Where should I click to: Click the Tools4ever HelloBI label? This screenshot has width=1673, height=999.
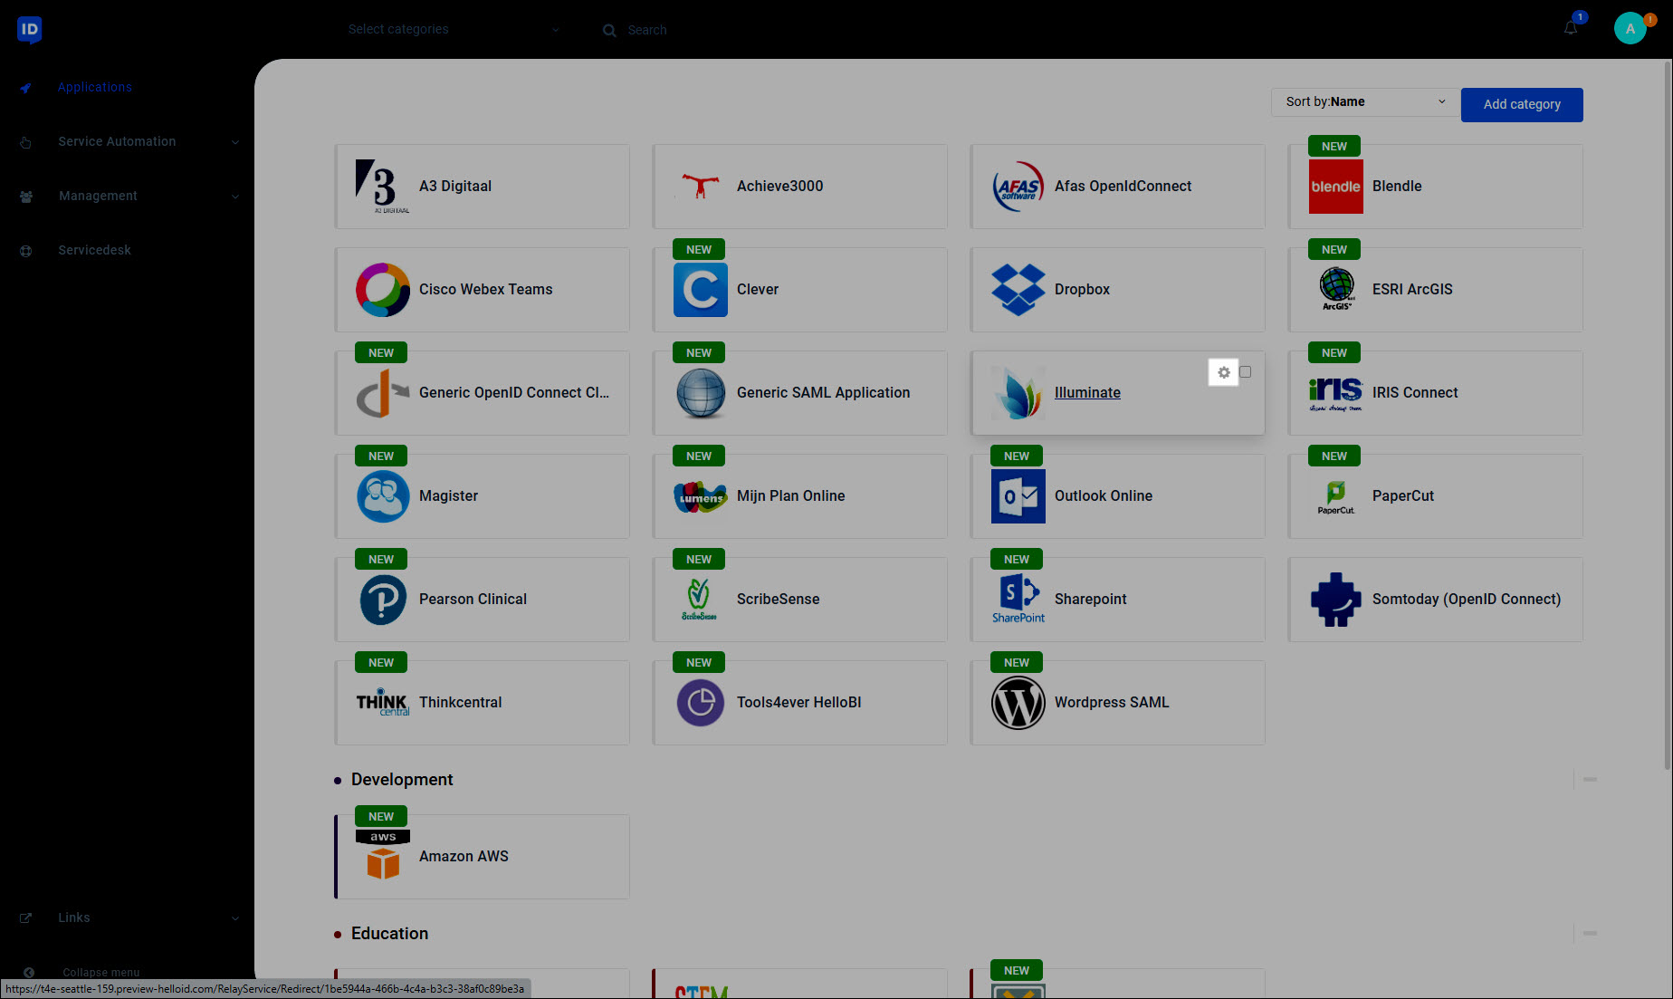pos(798,702)
